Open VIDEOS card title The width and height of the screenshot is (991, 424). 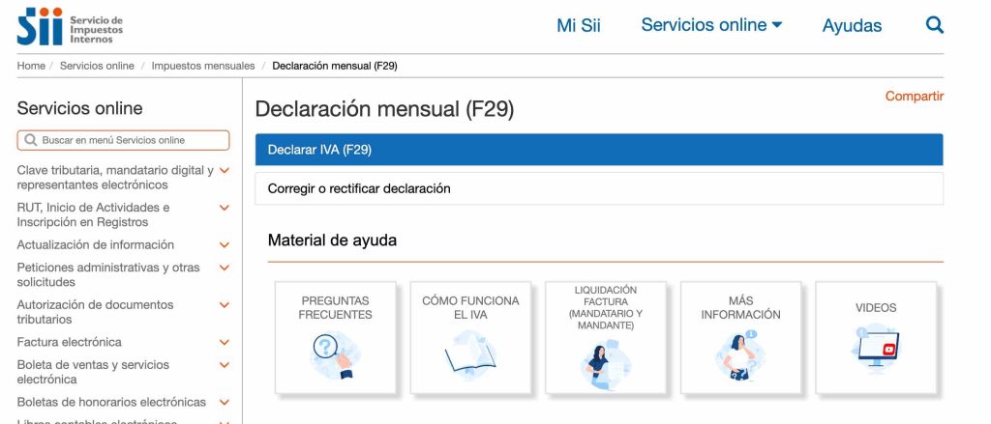point(876,308)
